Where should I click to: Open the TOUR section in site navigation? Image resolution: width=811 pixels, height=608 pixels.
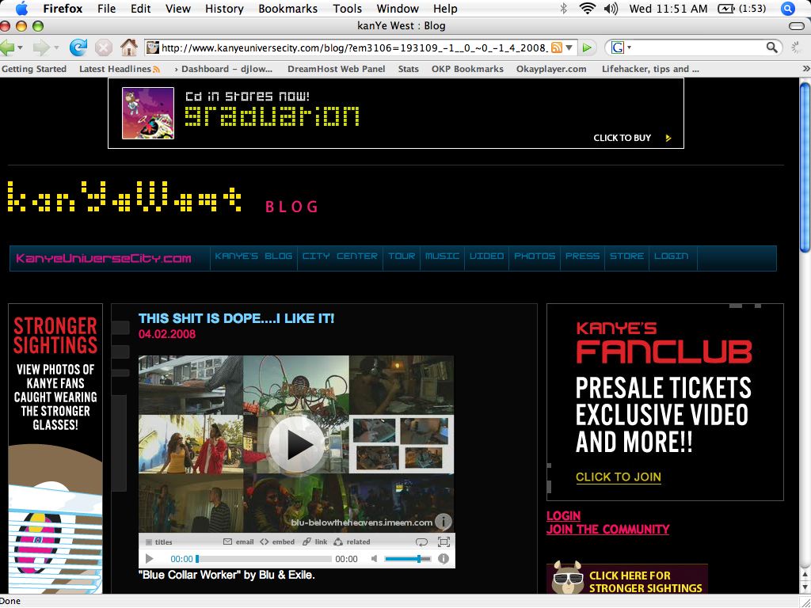pyautogui.click(x=402, y=256)
